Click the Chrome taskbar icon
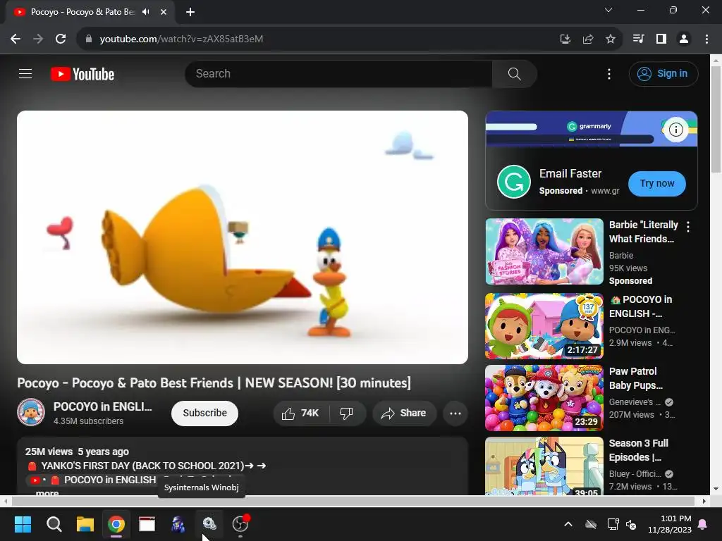The image size is (722, 541). [116, 524]
